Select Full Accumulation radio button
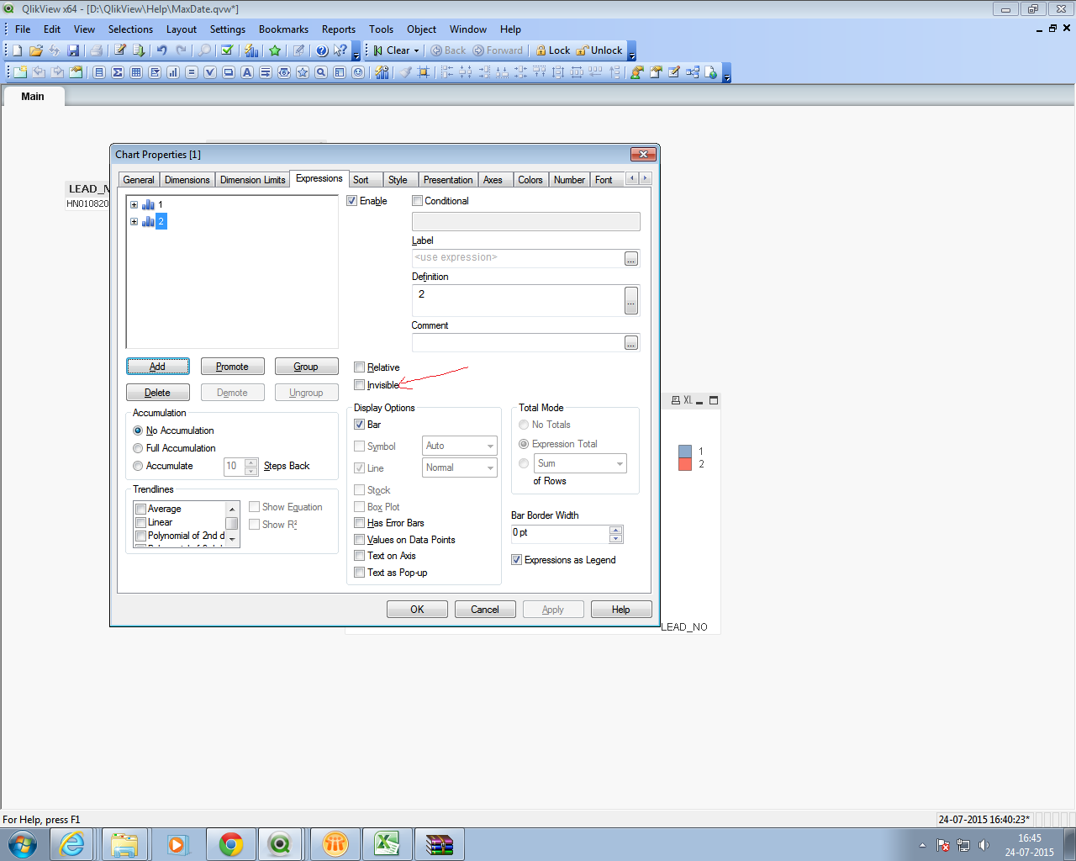The height and width of the screenshot is (861, 1076). pos(138,448)
